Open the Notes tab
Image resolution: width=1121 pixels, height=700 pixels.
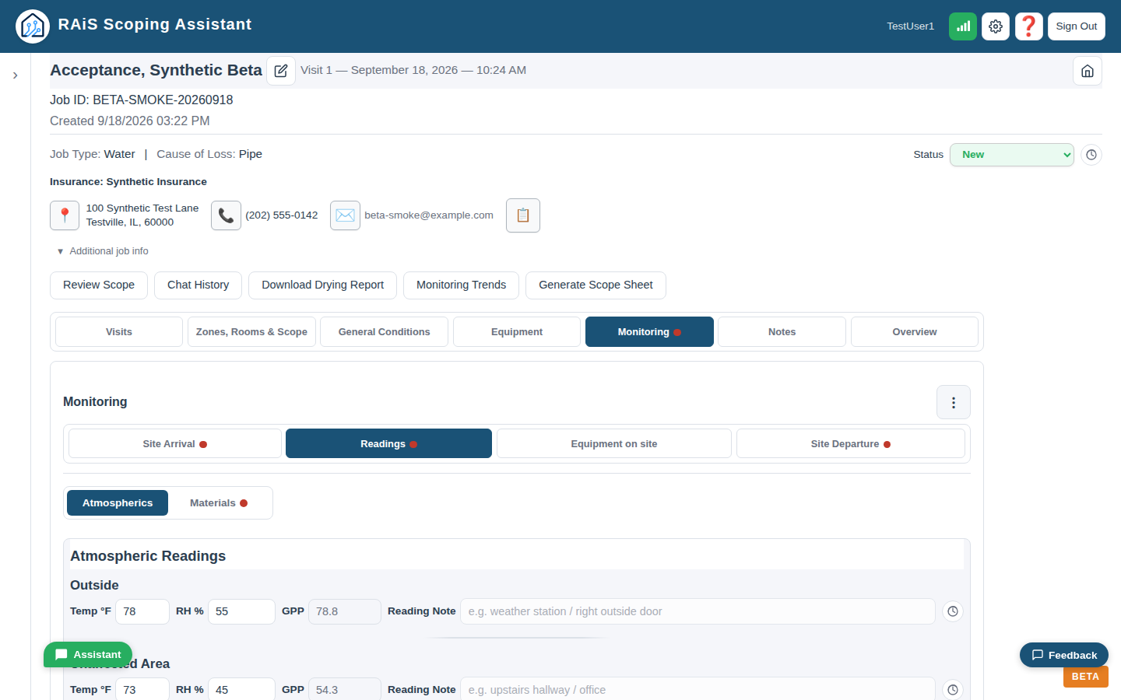[782, 332]
